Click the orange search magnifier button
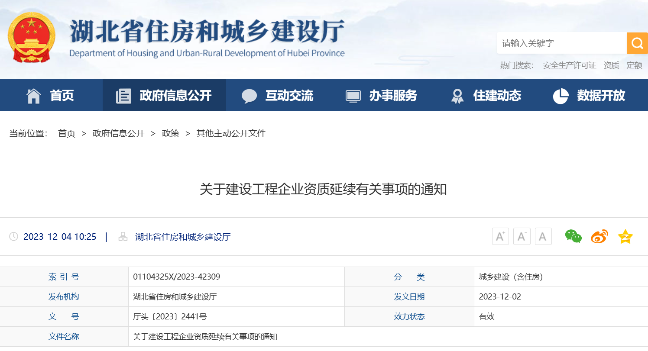The height and width of the screenshot is (351, 648). click(x=637, y=43)
